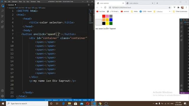Close the first Chrome color selector tab
Viewport: 189px width, 106px height.
[x=123, y=3]
